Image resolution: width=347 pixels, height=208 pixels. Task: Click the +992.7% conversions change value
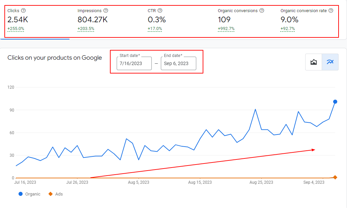click(226, 29)
